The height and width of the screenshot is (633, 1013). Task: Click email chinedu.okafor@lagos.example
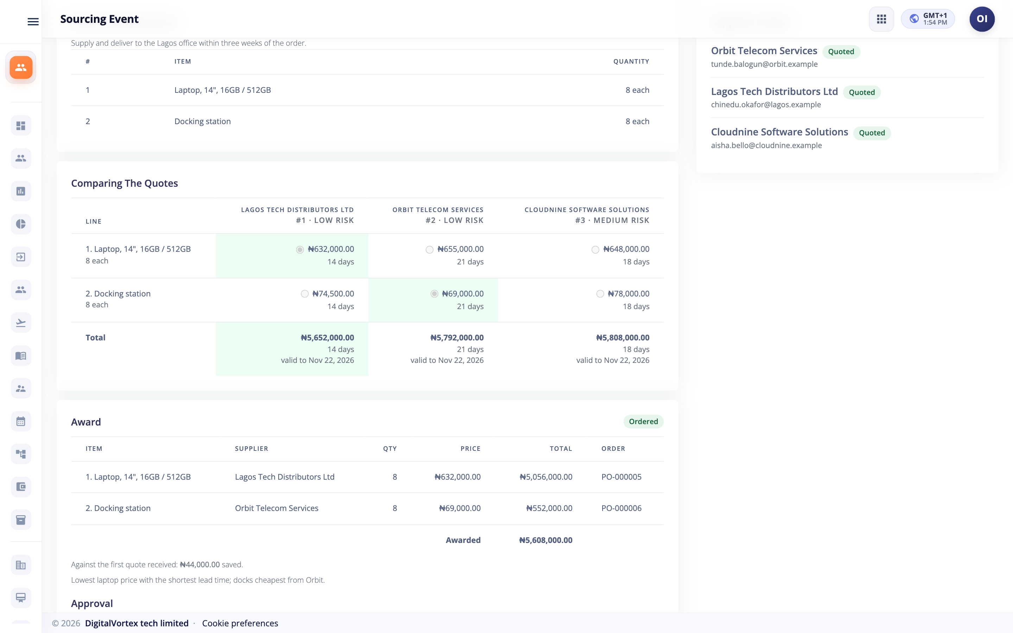pos(766,105)
